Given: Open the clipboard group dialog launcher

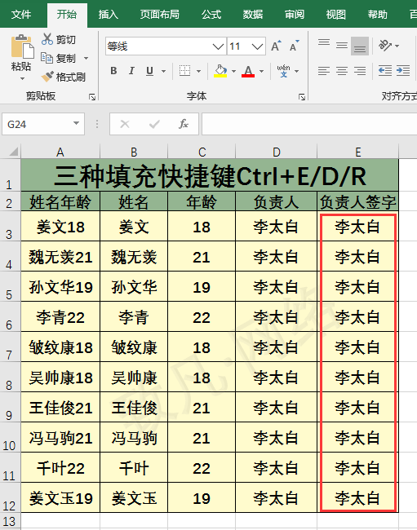Looking at the screenshot, I should [92, 97].
